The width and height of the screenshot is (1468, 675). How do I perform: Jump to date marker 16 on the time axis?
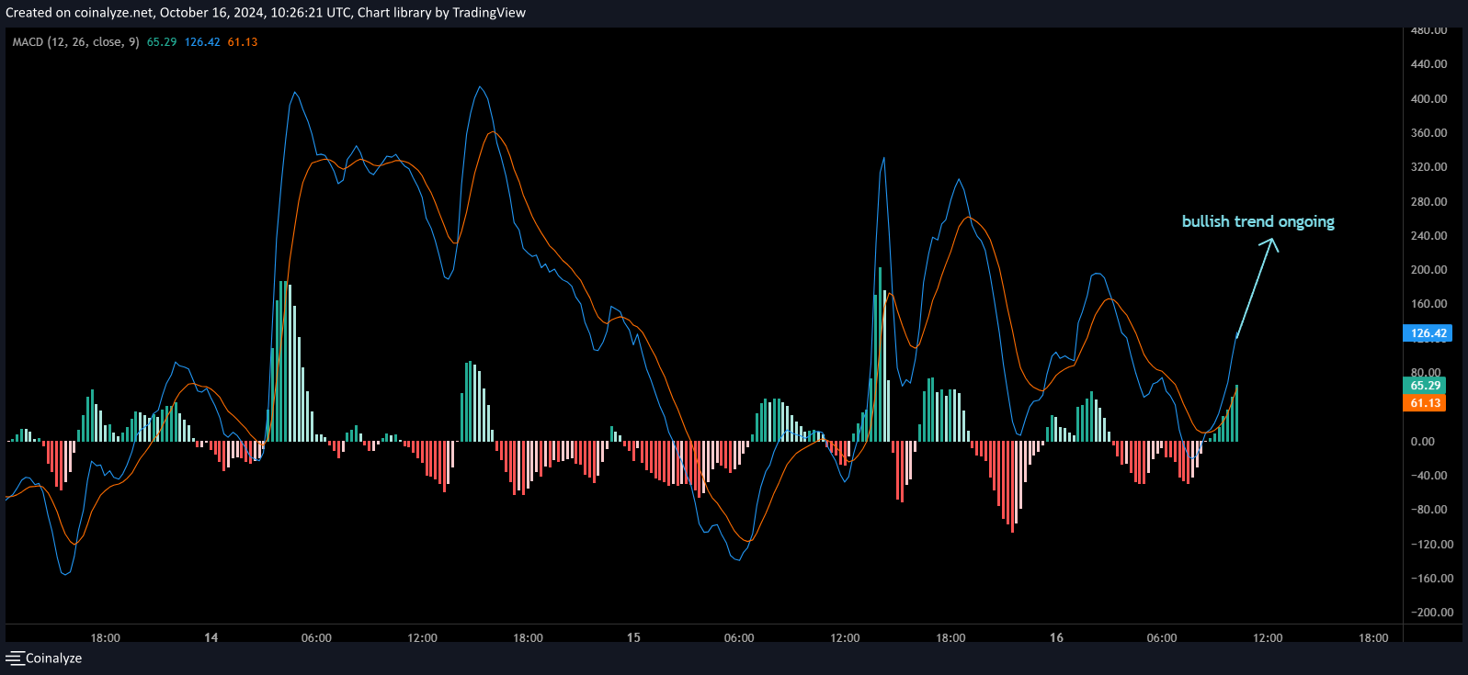(1056, 637)
